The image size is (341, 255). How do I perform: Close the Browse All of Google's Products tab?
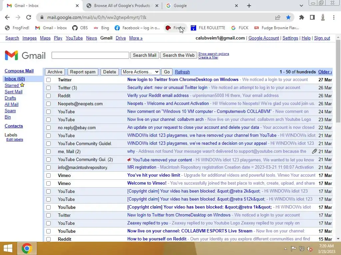(157, 6)
